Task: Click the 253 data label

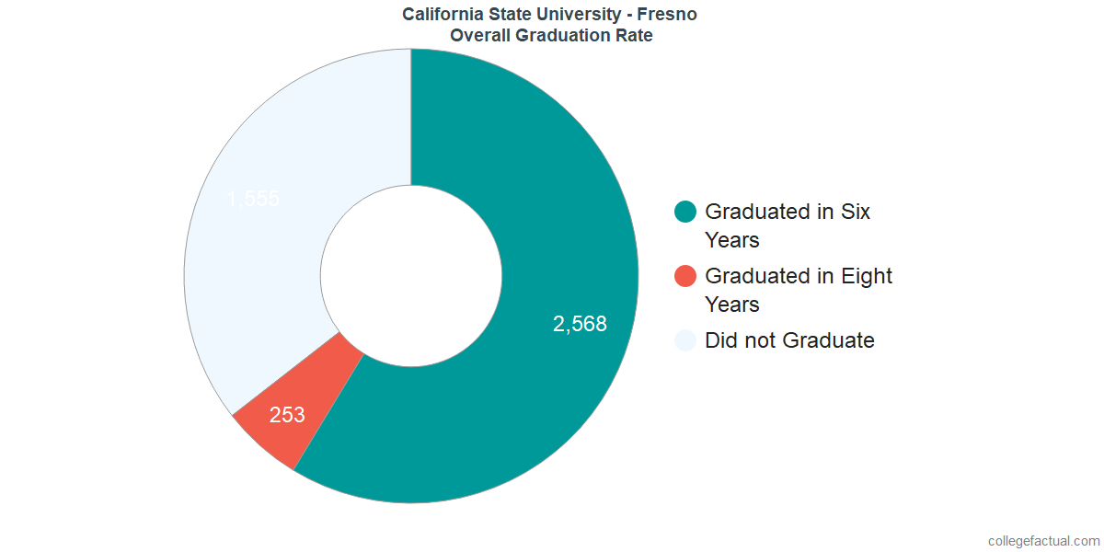Action: point(287,415)
